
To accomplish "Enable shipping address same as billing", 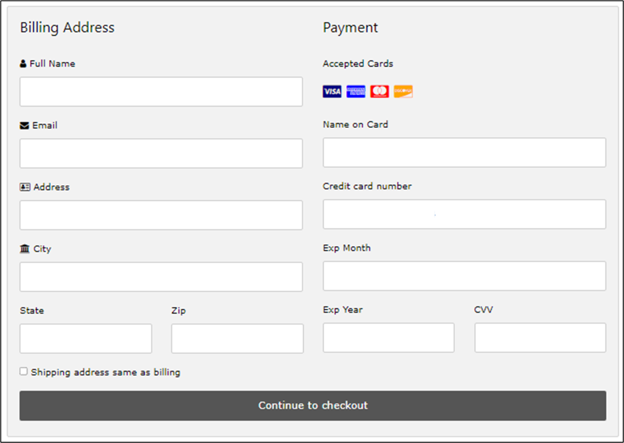I will (x=23, y=370).
